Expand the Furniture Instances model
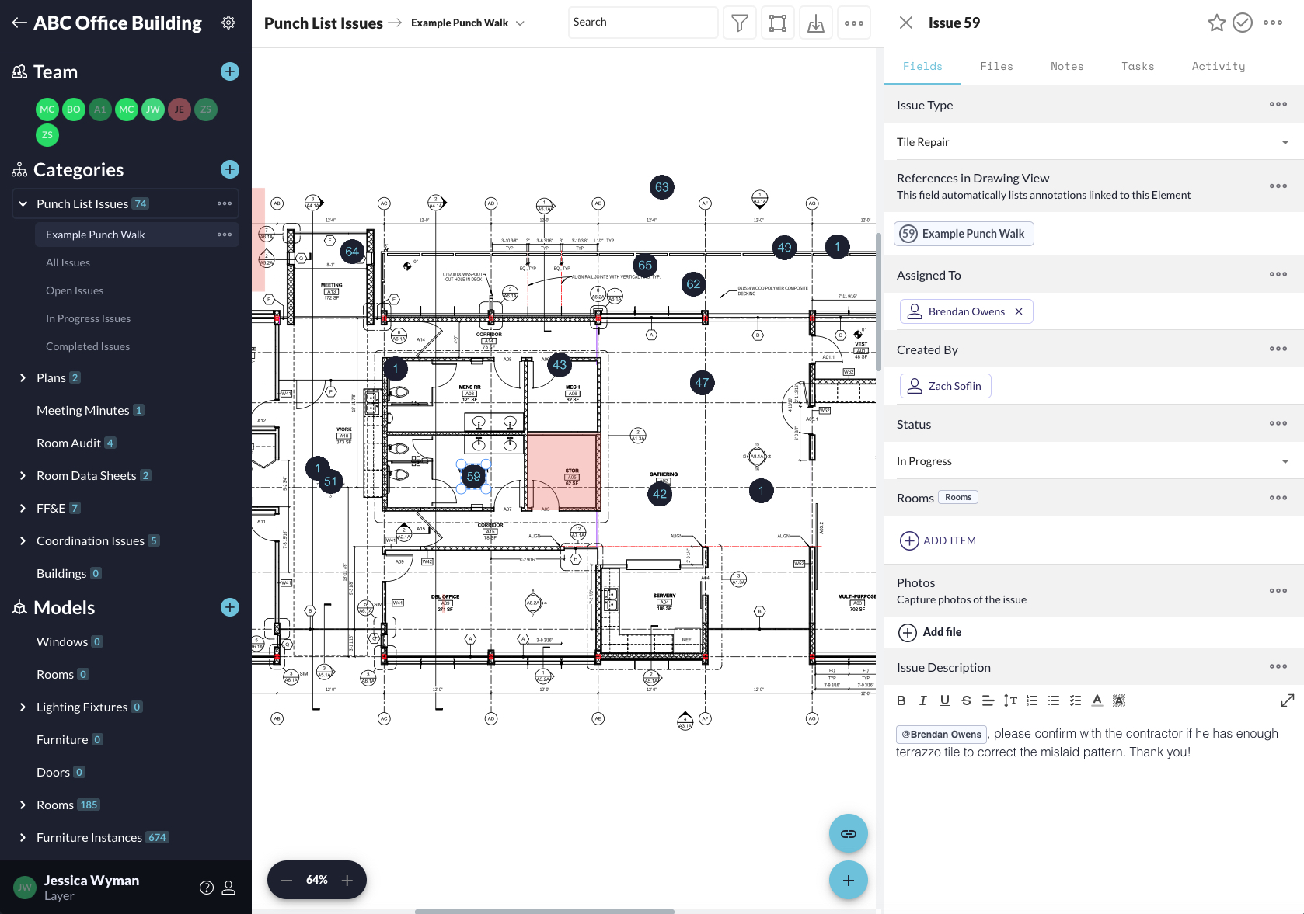The width and height of the screenshot is (1304, 914). (x=23, y=837)
